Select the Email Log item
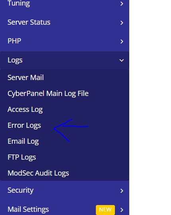This screenshot has height=215, width=171. (x=23, y=141)
